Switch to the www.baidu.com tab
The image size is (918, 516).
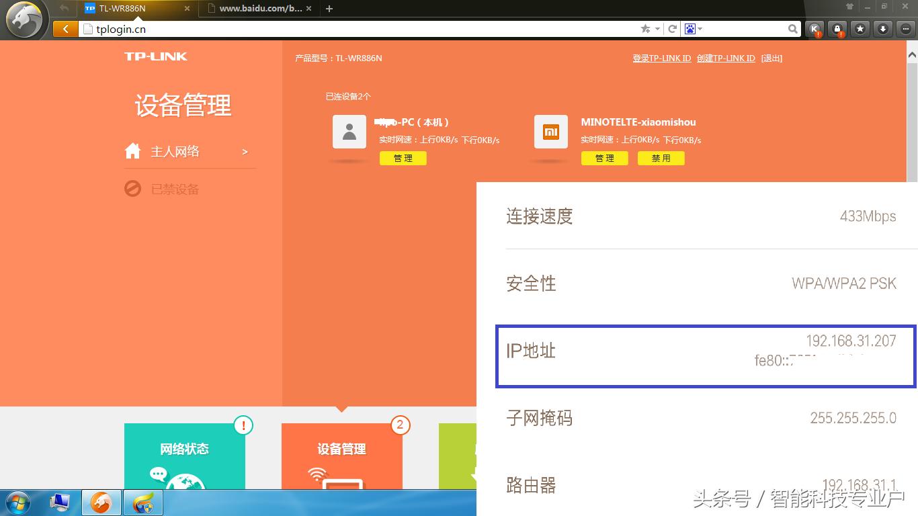(257, 9)
